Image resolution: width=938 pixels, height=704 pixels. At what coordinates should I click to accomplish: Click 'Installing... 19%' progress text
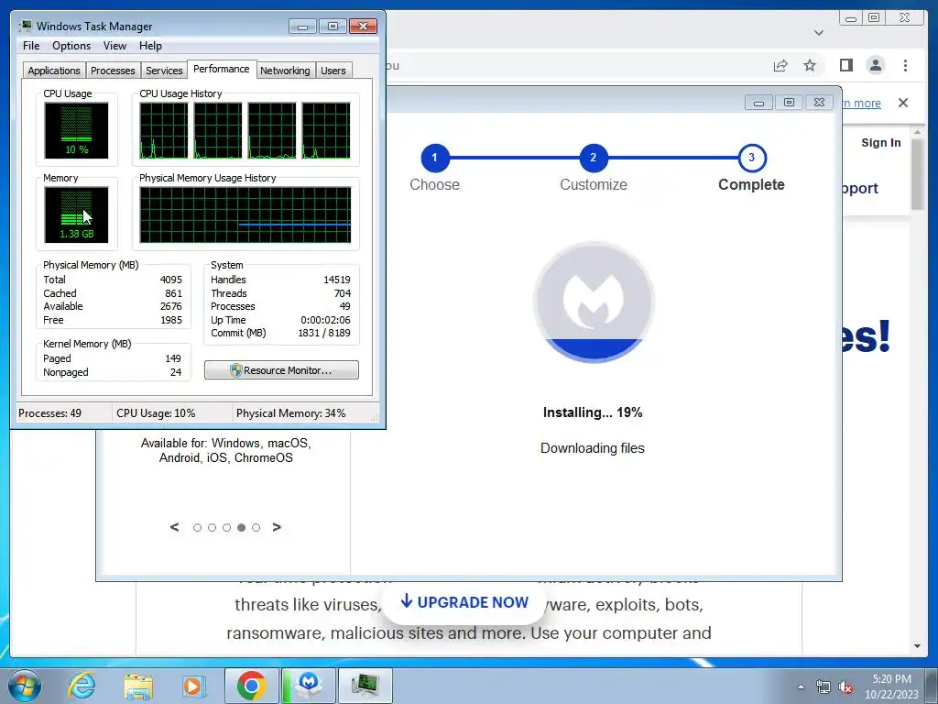[593, 412]
